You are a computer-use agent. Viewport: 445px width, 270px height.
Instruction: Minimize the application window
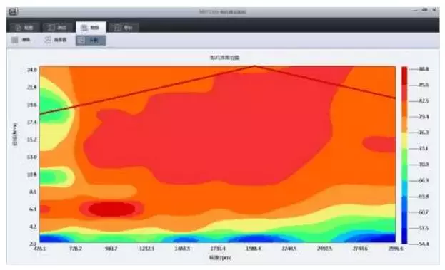[x=416, y=11]
